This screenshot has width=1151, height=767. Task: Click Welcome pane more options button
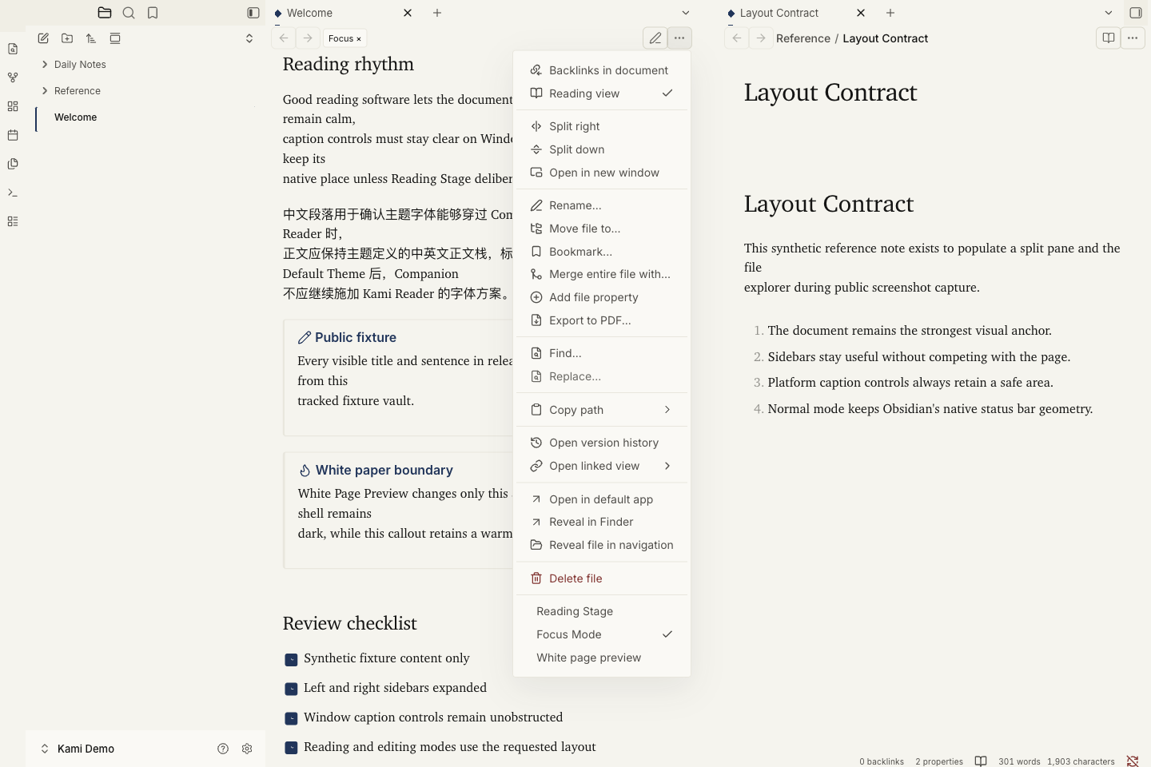[679, 38]
